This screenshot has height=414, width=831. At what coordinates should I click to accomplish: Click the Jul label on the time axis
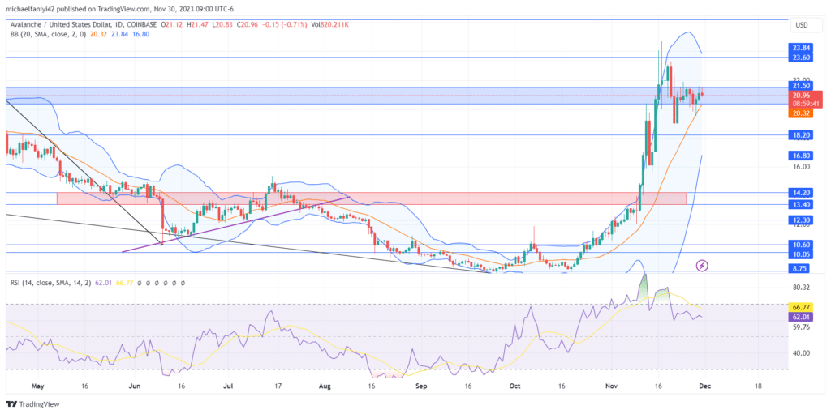point(229,386)
